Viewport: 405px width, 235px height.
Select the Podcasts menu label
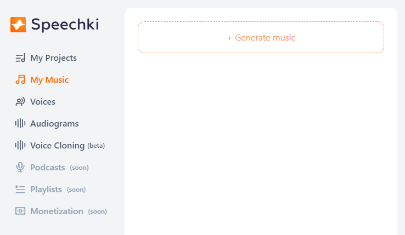coord(48,168)
